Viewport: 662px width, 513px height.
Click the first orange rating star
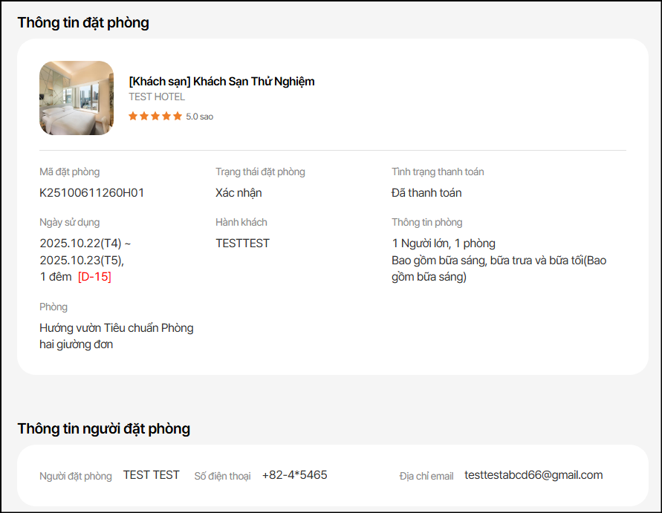[133, 116]
